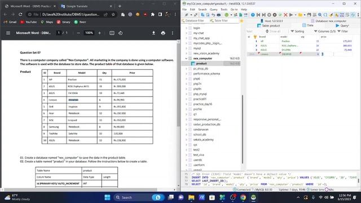
Task: Post row changes with green checkmark
Action: [280, 15]
